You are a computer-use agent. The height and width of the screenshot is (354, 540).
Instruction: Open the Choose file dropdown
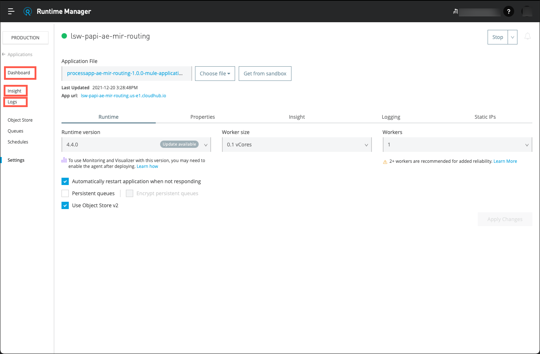point(215,74)
